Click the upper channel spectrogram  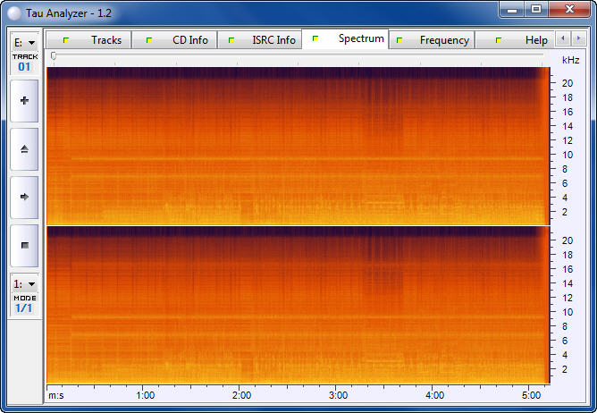click(x=295, y=146)
